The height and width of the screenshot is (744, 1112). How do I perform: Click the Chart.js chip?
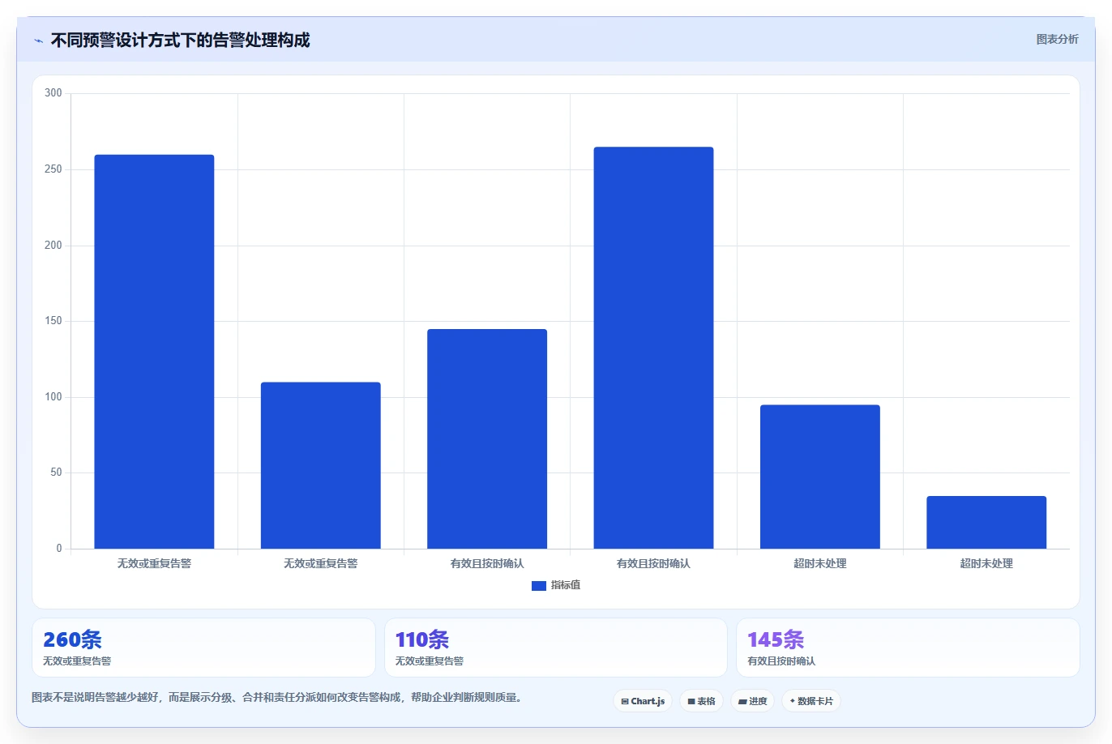tap(643, 701)
